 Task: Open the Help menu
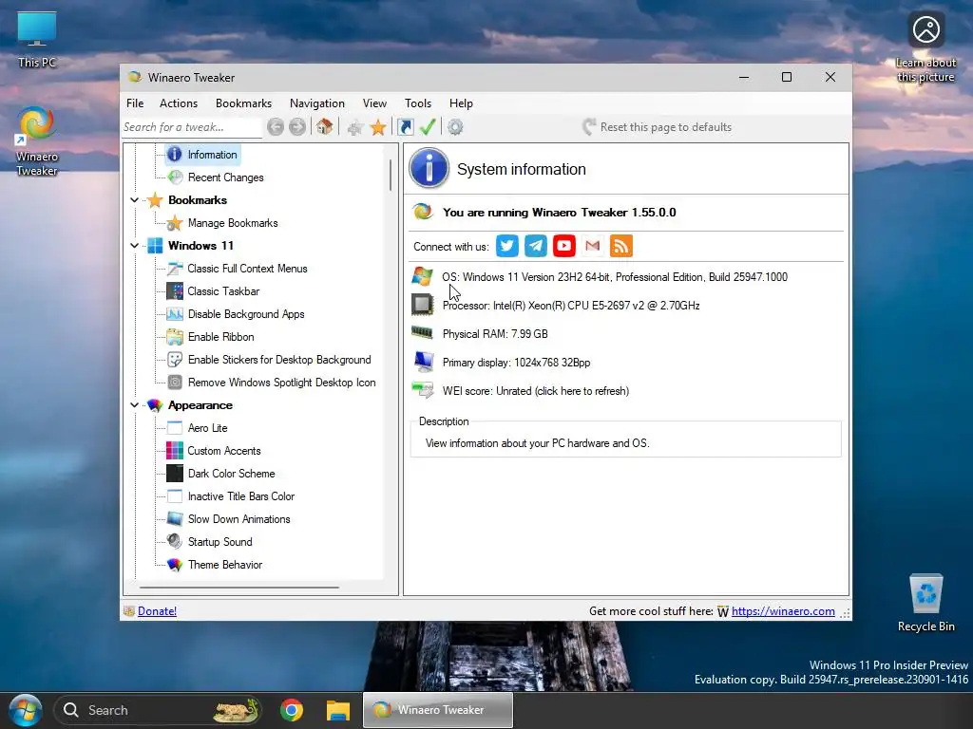[461, 103]
